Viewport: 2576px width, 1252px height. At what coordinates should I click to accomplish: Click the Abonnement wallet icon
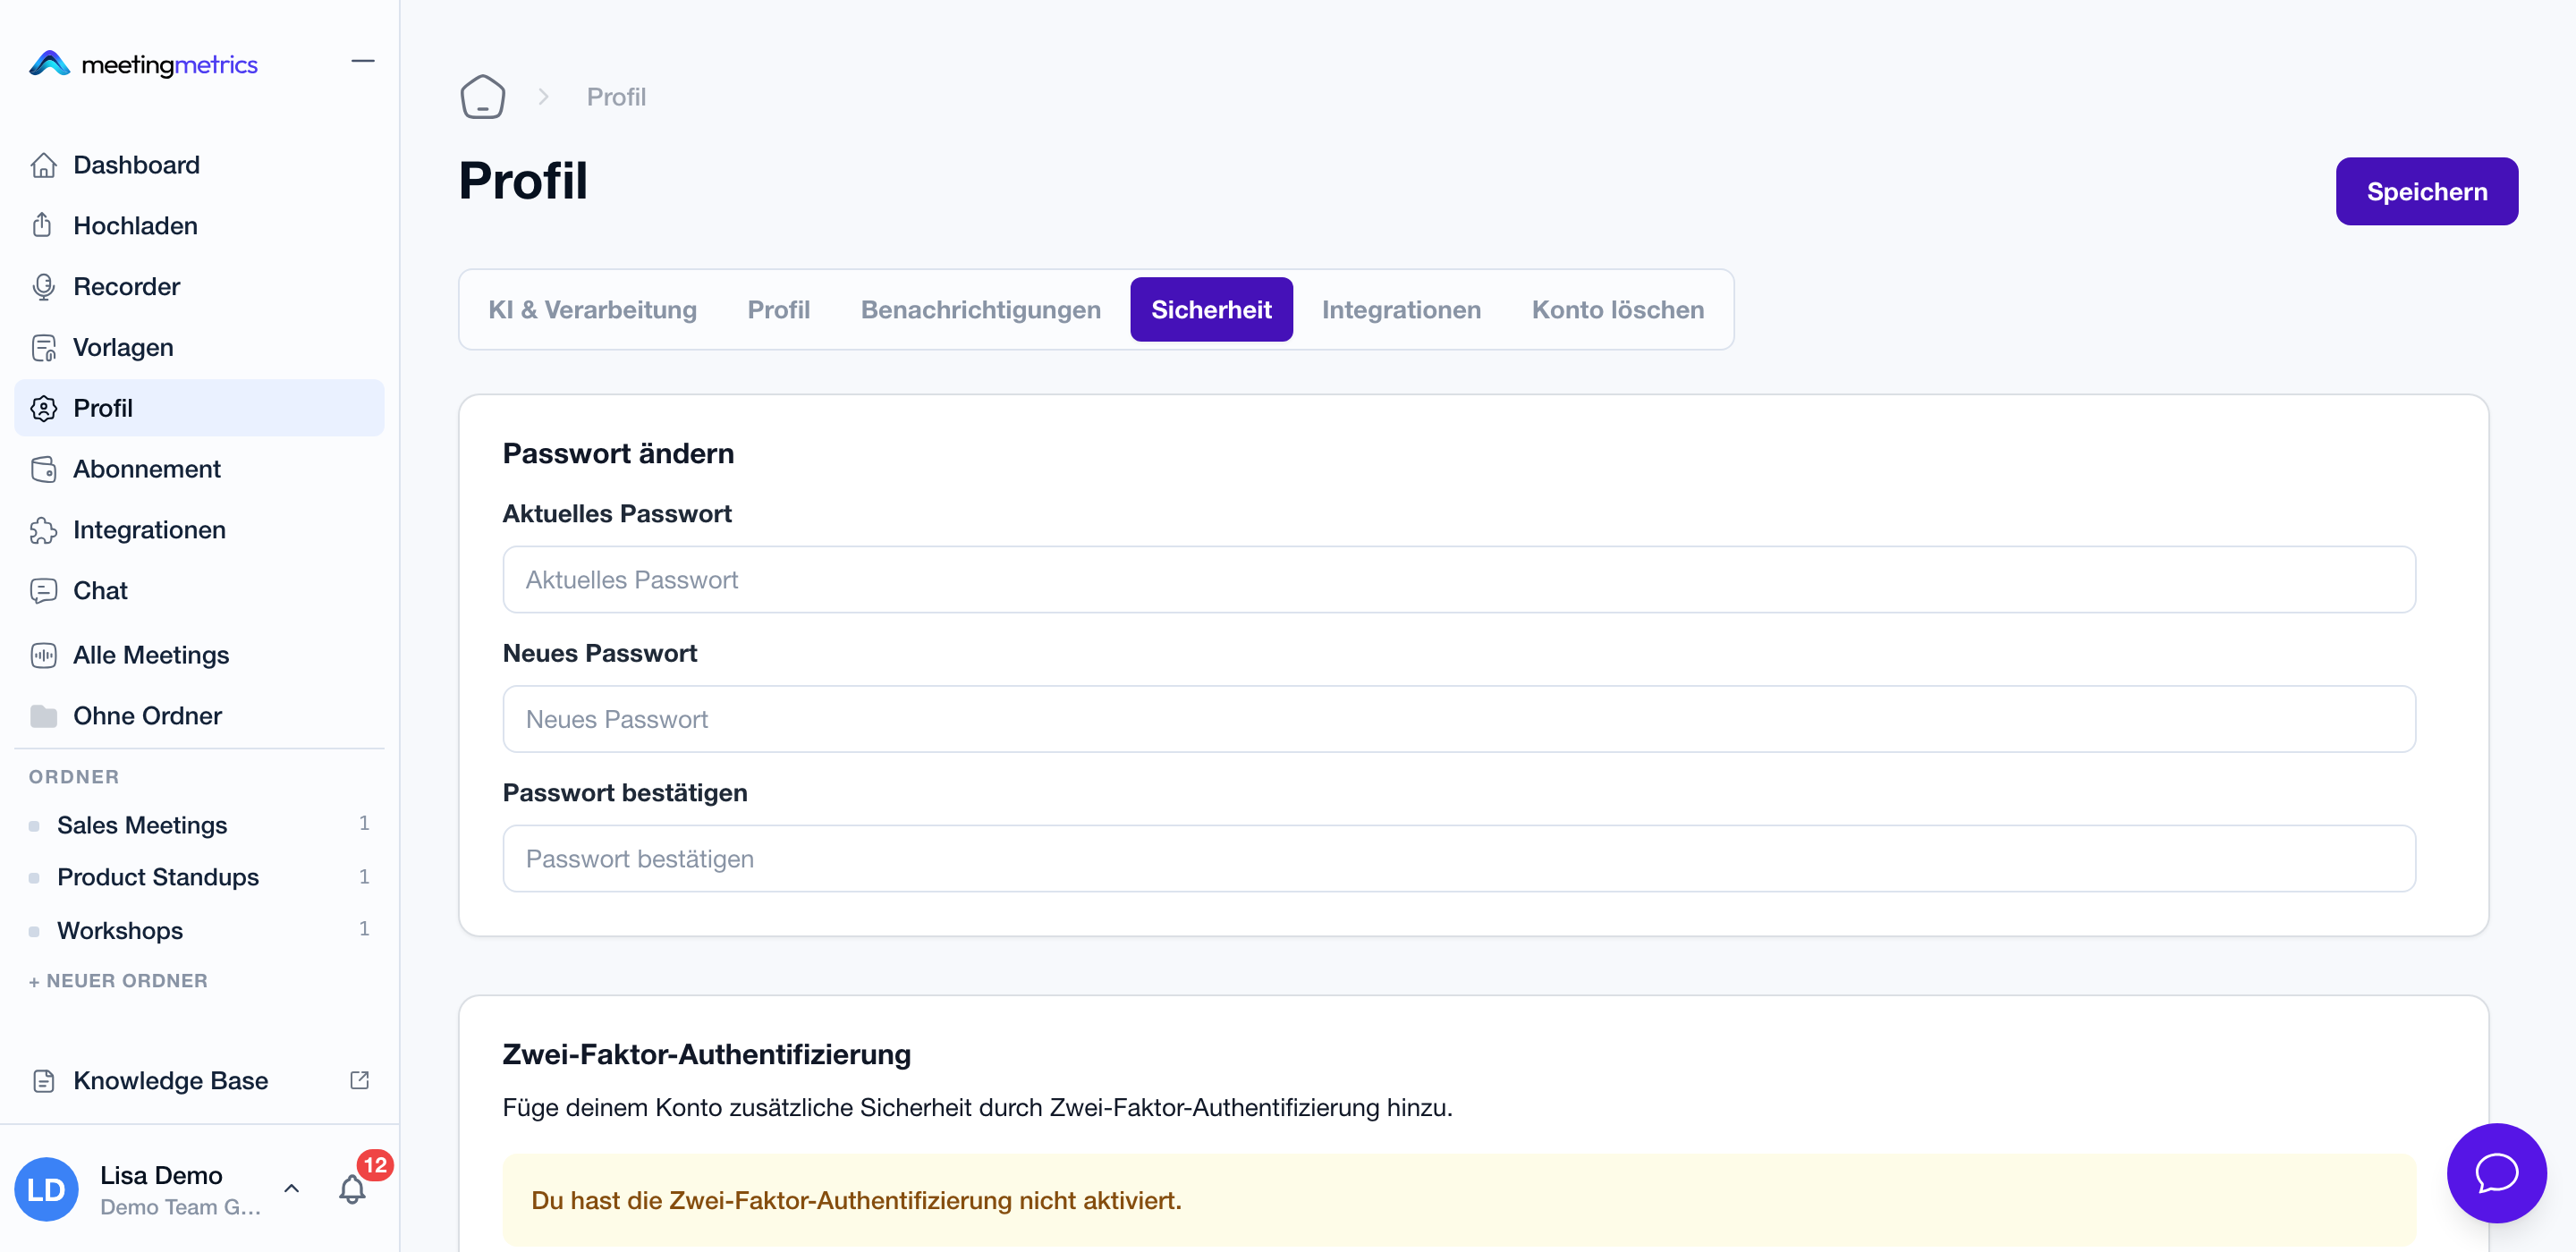[43, 469]
